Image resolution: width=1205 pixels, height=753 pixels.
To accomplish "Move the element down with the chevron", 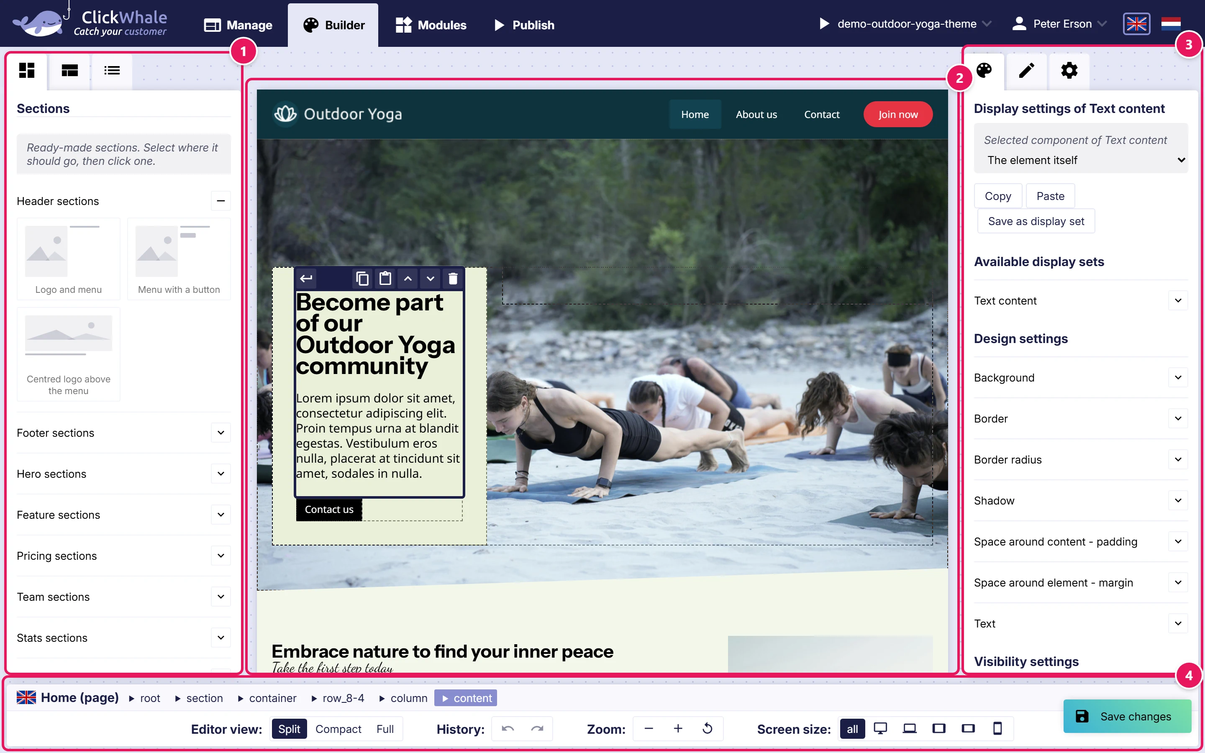I will 430,278.
